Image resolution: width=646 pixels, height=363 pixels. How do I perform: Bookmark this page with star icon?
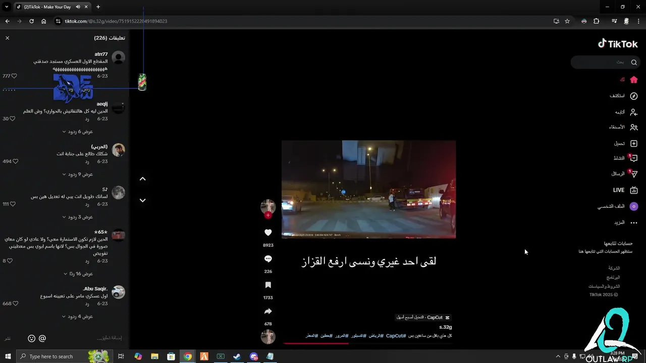pyautogui.click(x=567, y=21)
